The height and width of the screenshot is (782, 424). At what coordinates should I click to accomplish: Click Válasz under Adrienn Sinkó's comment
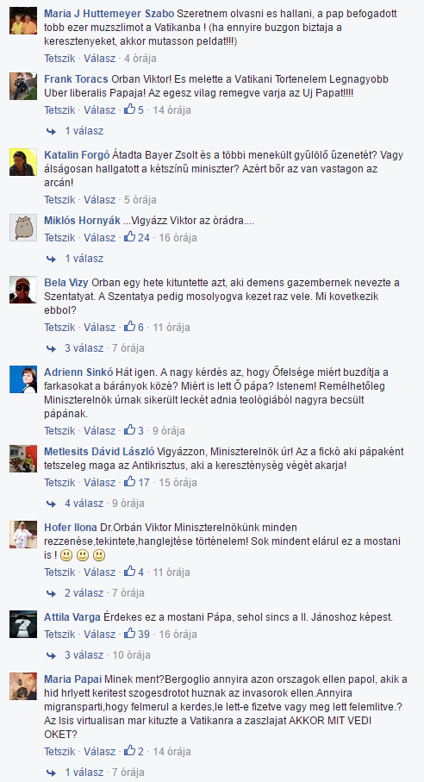tap(100, 430)
